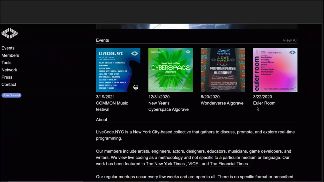Viewport: 324px width, 182px height.
Task: Click the About section heading
Action: [x=102, y=120]
